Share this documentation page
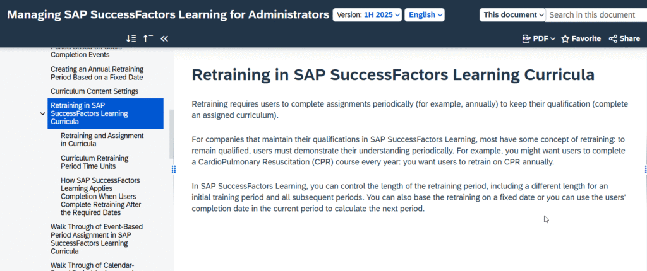 point(624,38)
